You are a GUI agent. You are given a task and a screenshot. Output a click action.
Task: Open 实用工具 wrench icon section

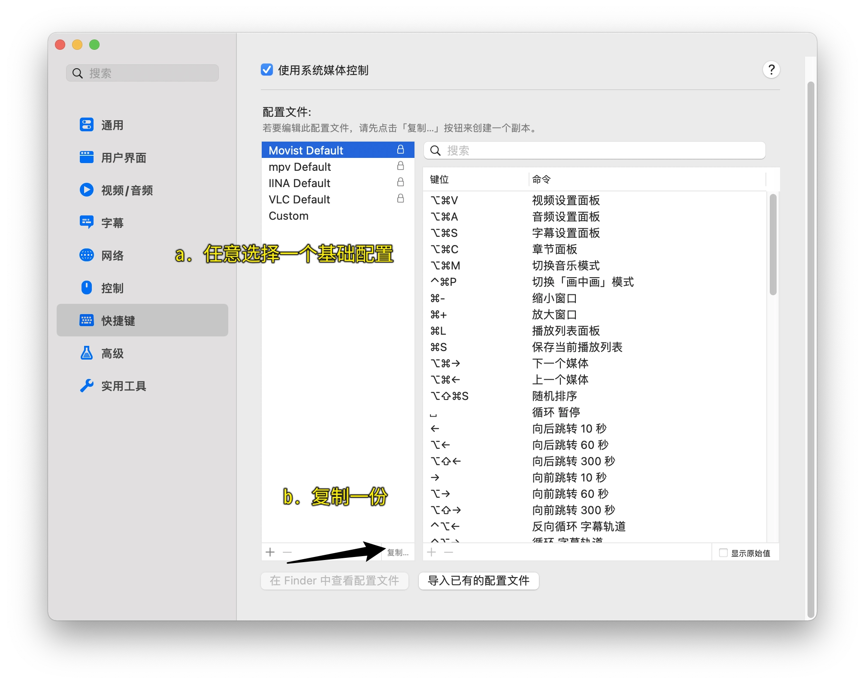tap(87, 386)
